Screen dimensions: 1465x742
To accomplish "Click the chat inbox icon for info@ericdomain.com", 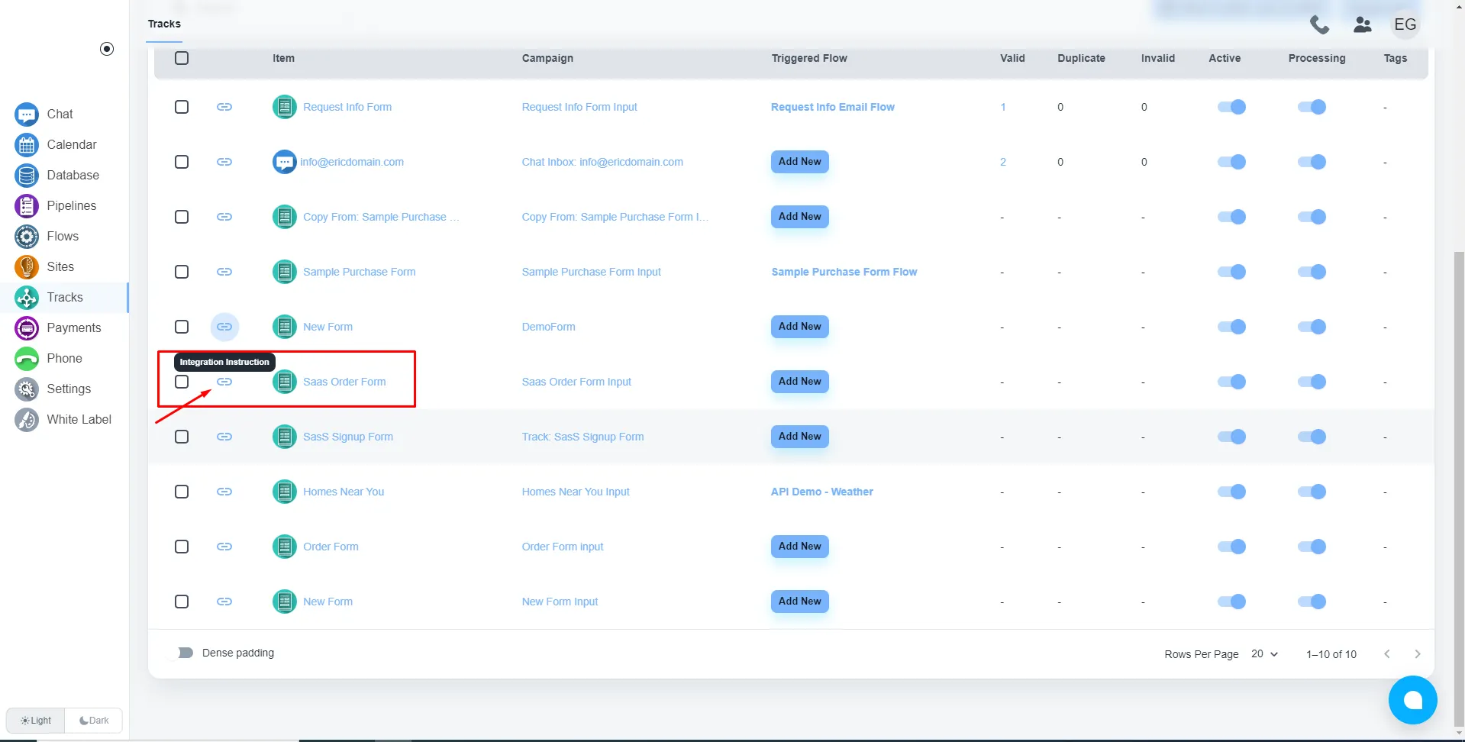I will click(x=285, y=162).
